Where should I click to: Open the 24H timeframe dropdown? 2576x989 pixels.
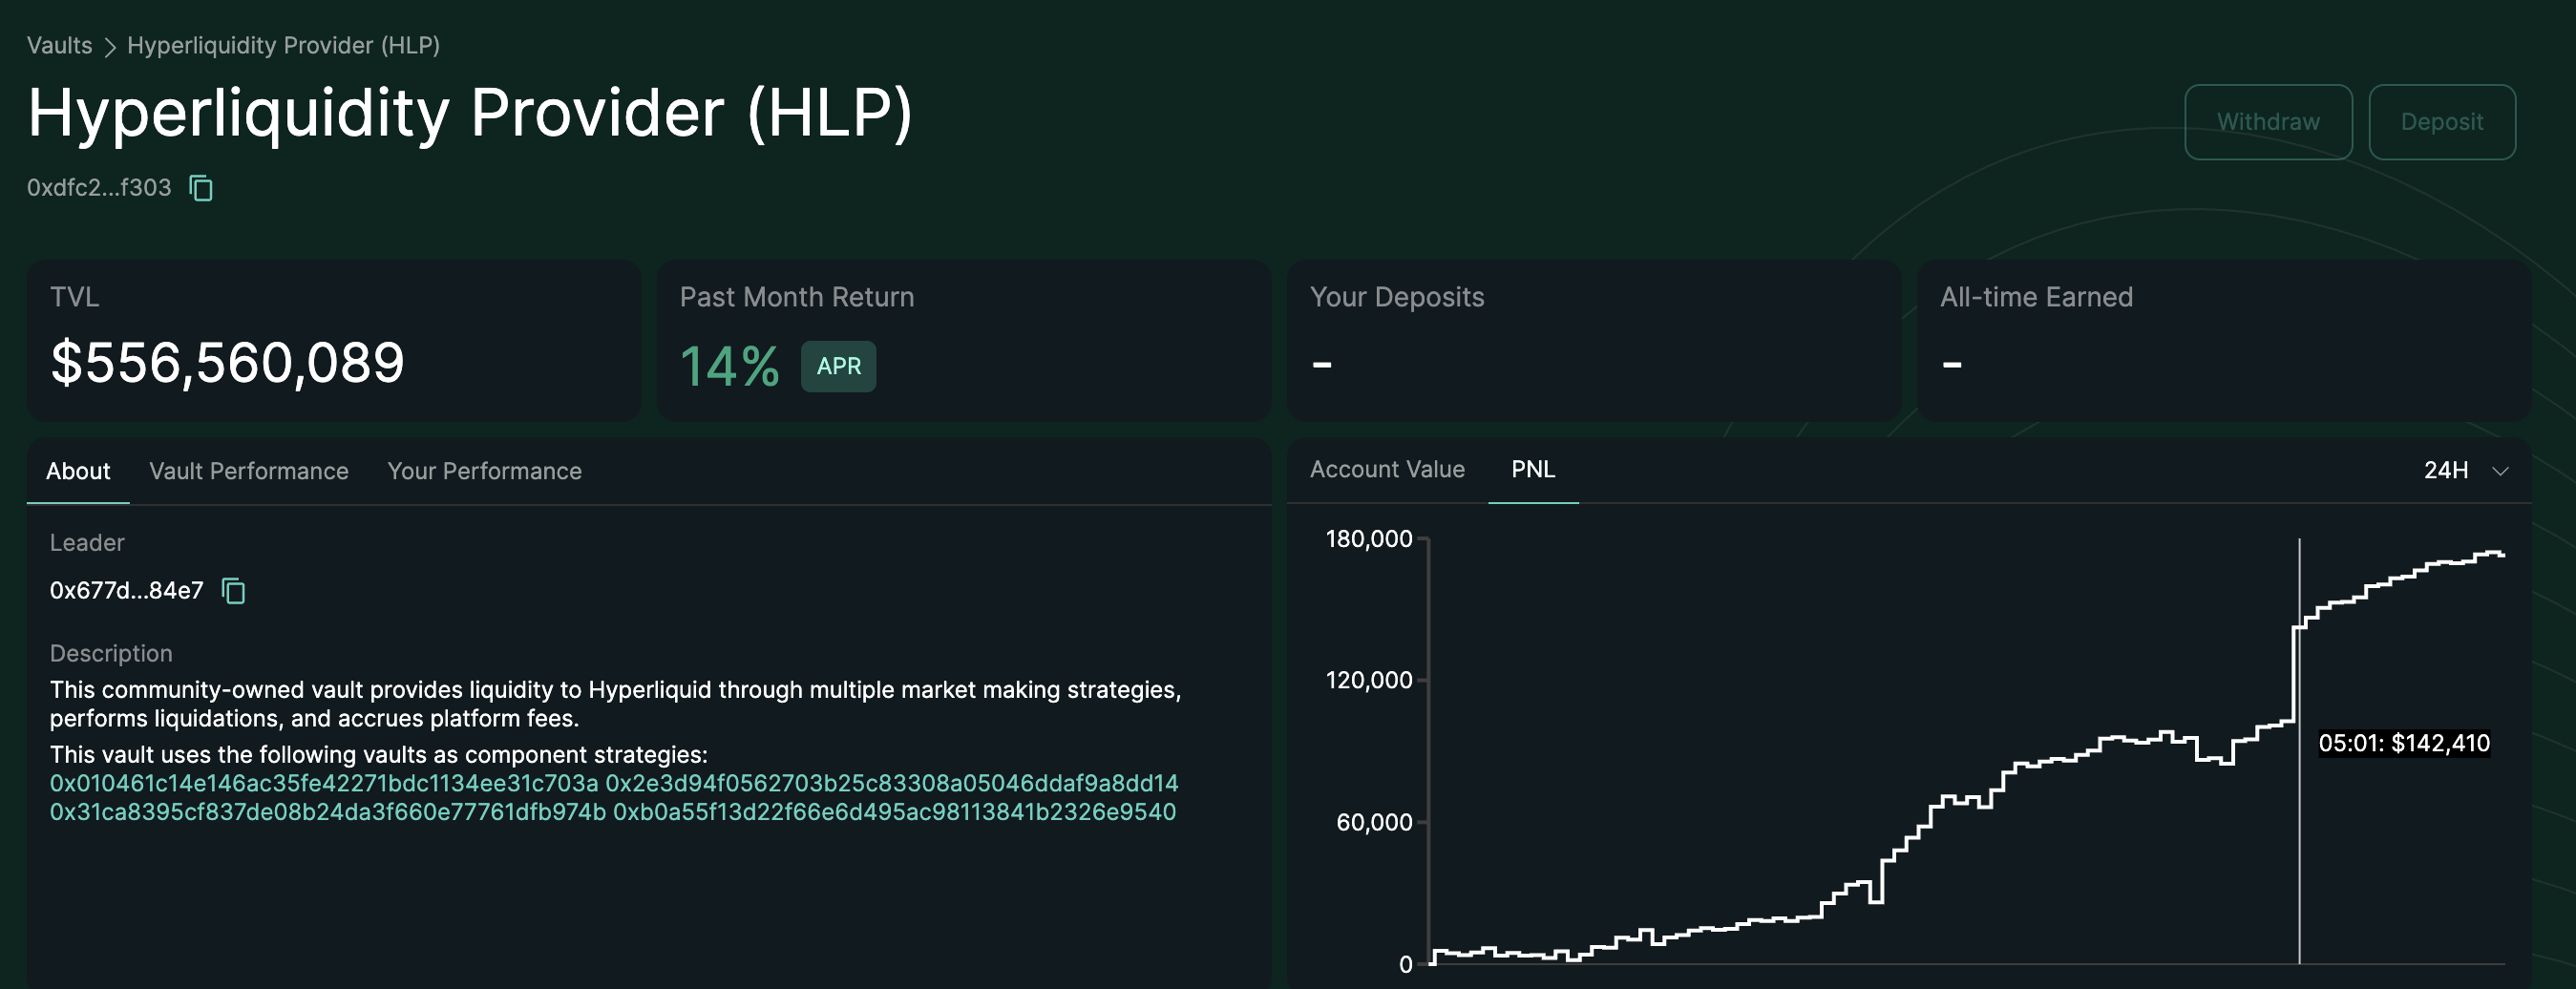tap(2445, 470)
